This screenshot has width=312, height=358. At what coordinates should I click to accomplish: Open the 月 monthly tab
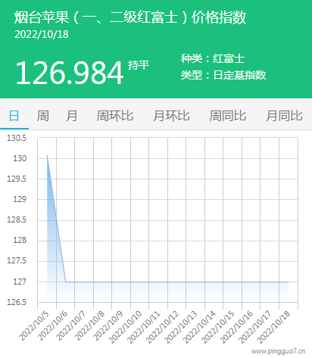(72, 116)
